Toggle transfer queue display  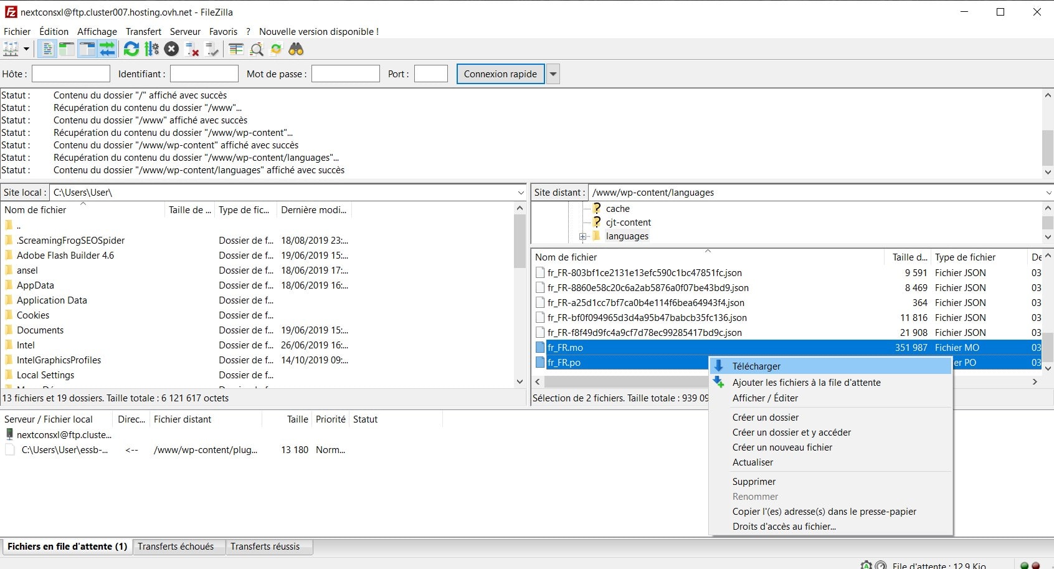107,49
